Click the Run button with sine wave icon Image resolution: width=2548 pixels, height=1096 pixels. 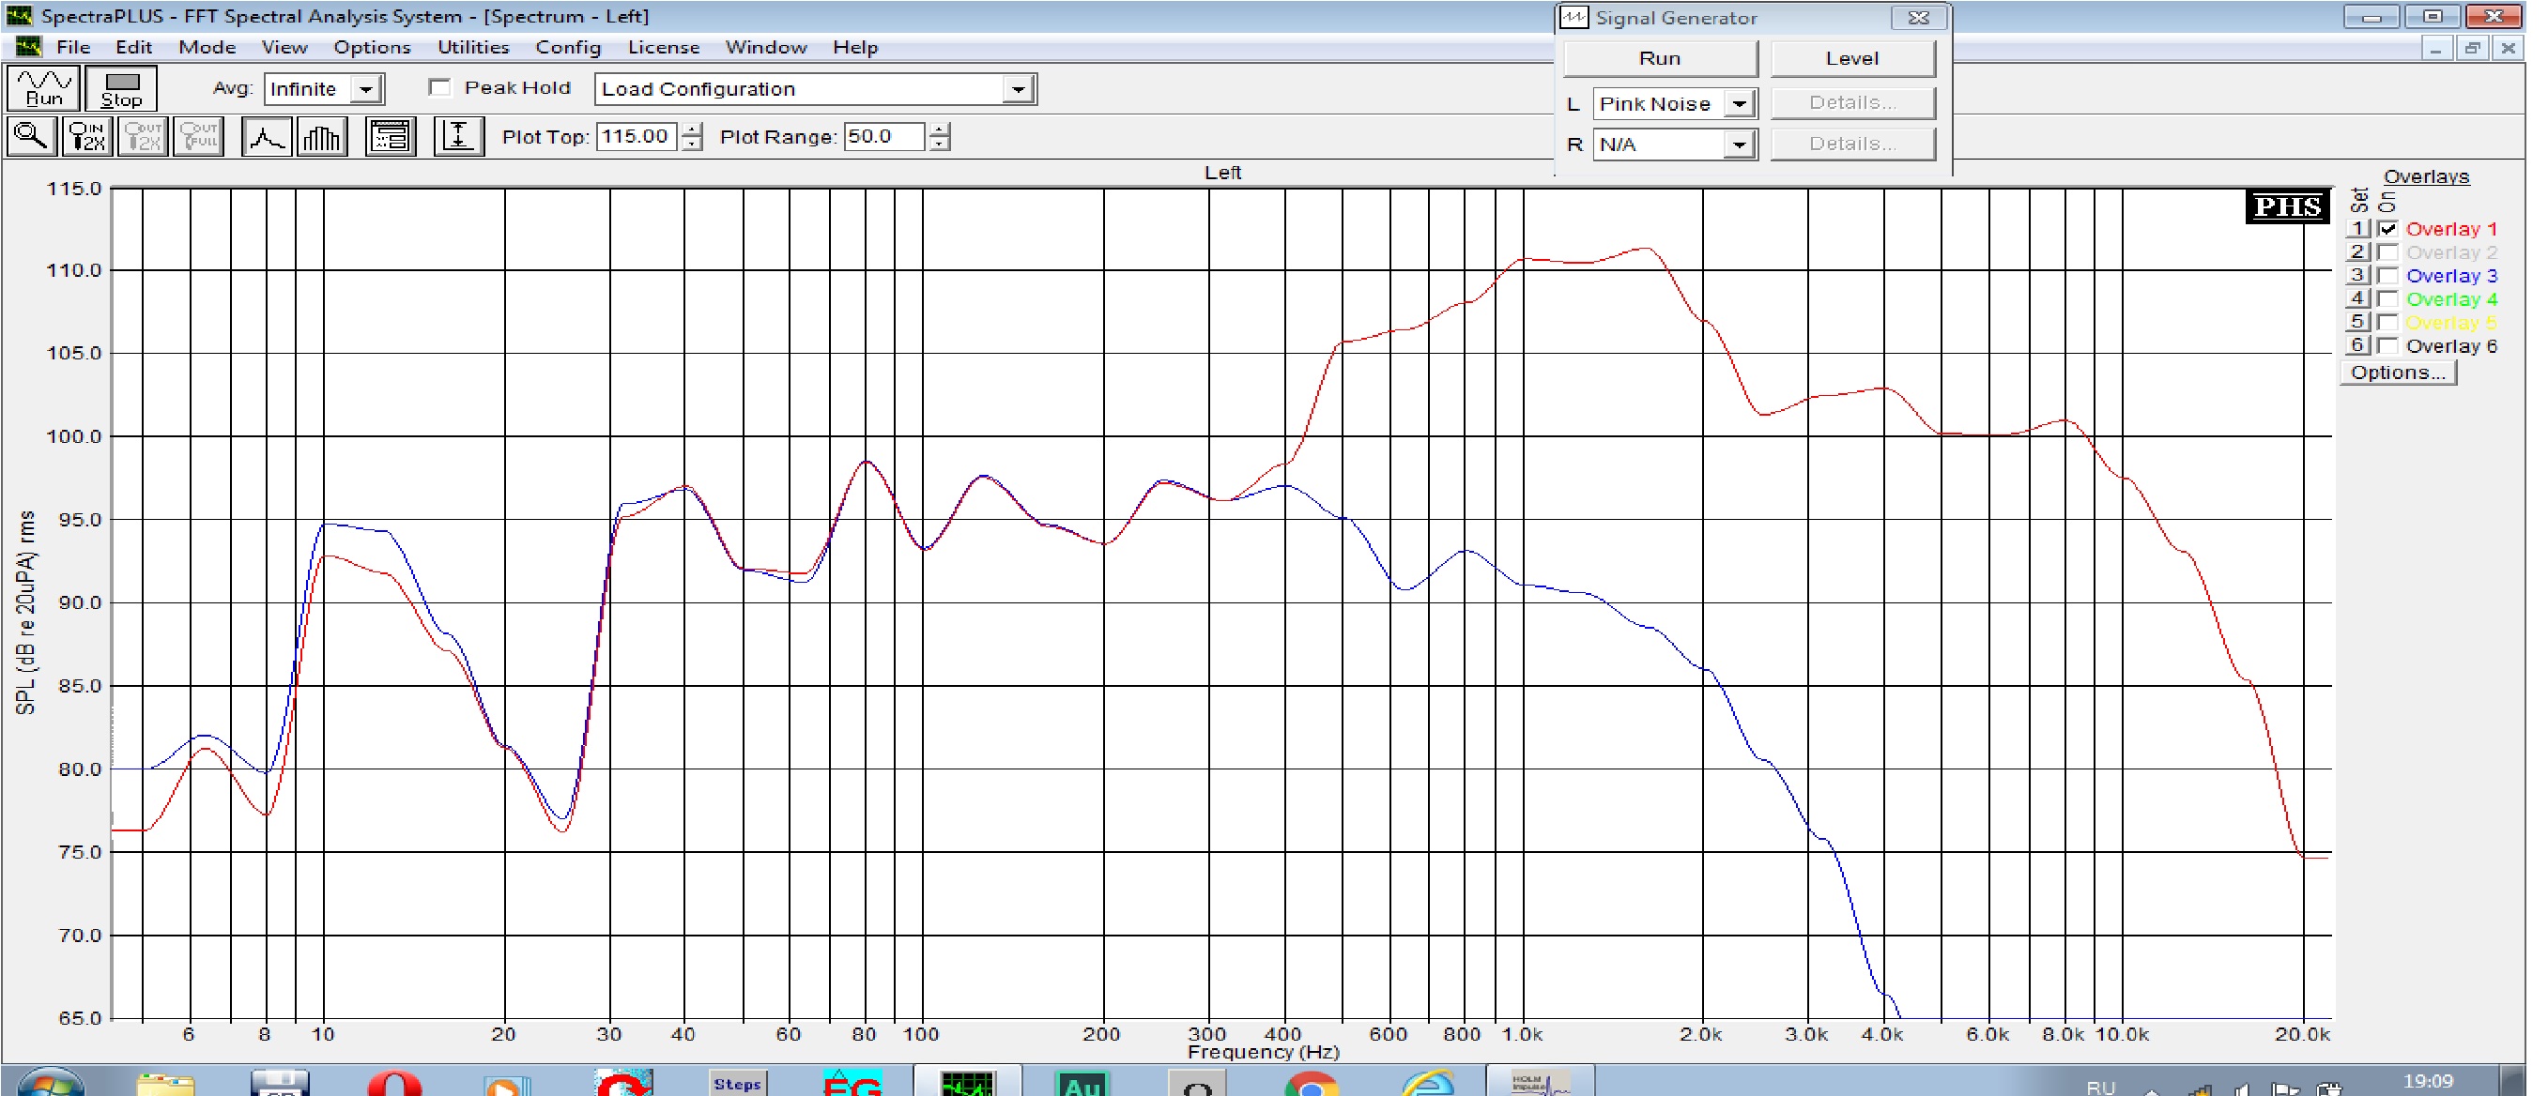(x=43, y=88)
